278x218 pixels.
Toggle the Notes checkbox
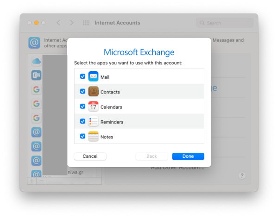click(82, 136)
